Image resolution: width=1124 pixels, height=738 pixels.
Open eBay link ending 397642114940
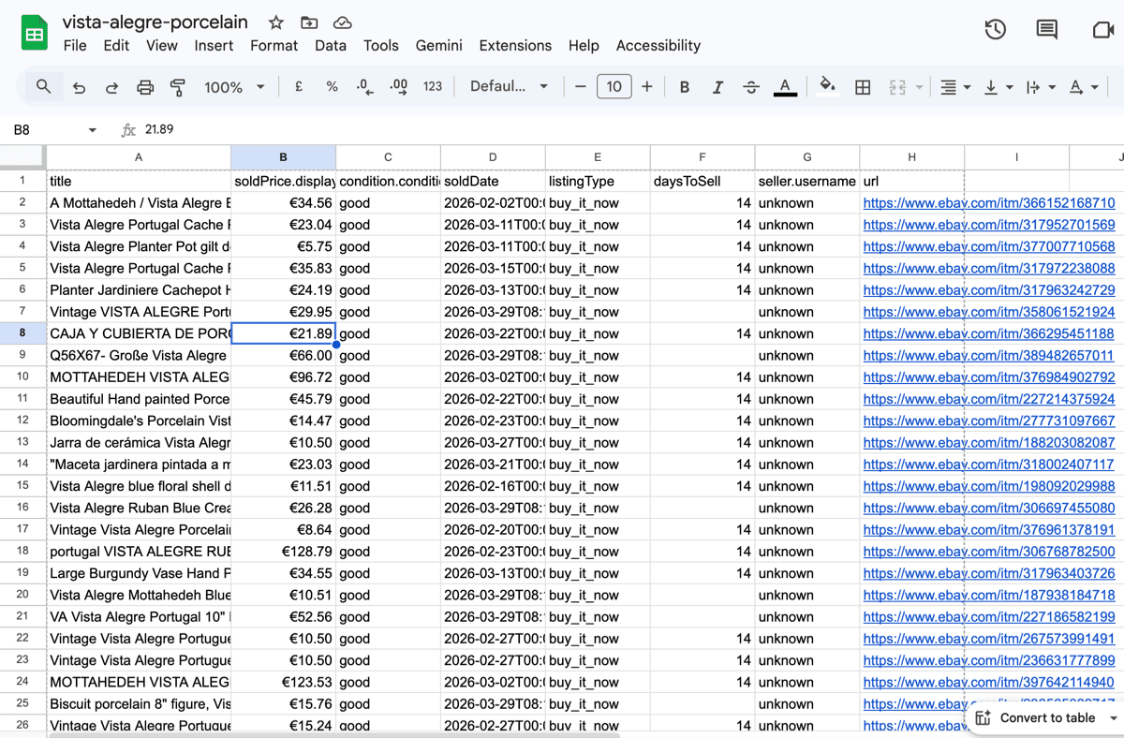[989, 682]
